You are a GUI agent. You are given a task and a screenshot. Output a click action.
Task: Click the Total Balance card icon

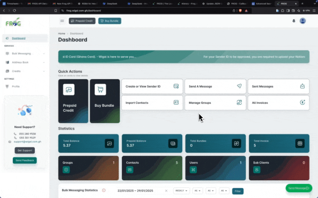(109, 144)
